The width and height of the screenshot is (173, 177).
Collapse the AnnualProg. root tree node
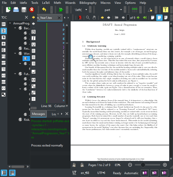[10, 23]
